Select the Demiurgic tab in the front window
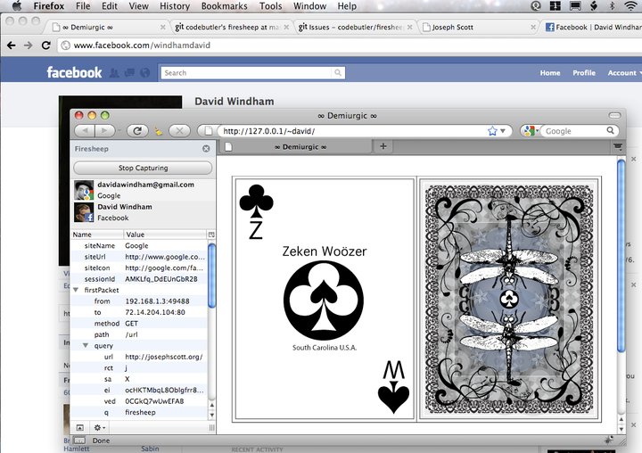Image resolution: width=642 pixels, height=453 pixels. (x=295, y=146)
